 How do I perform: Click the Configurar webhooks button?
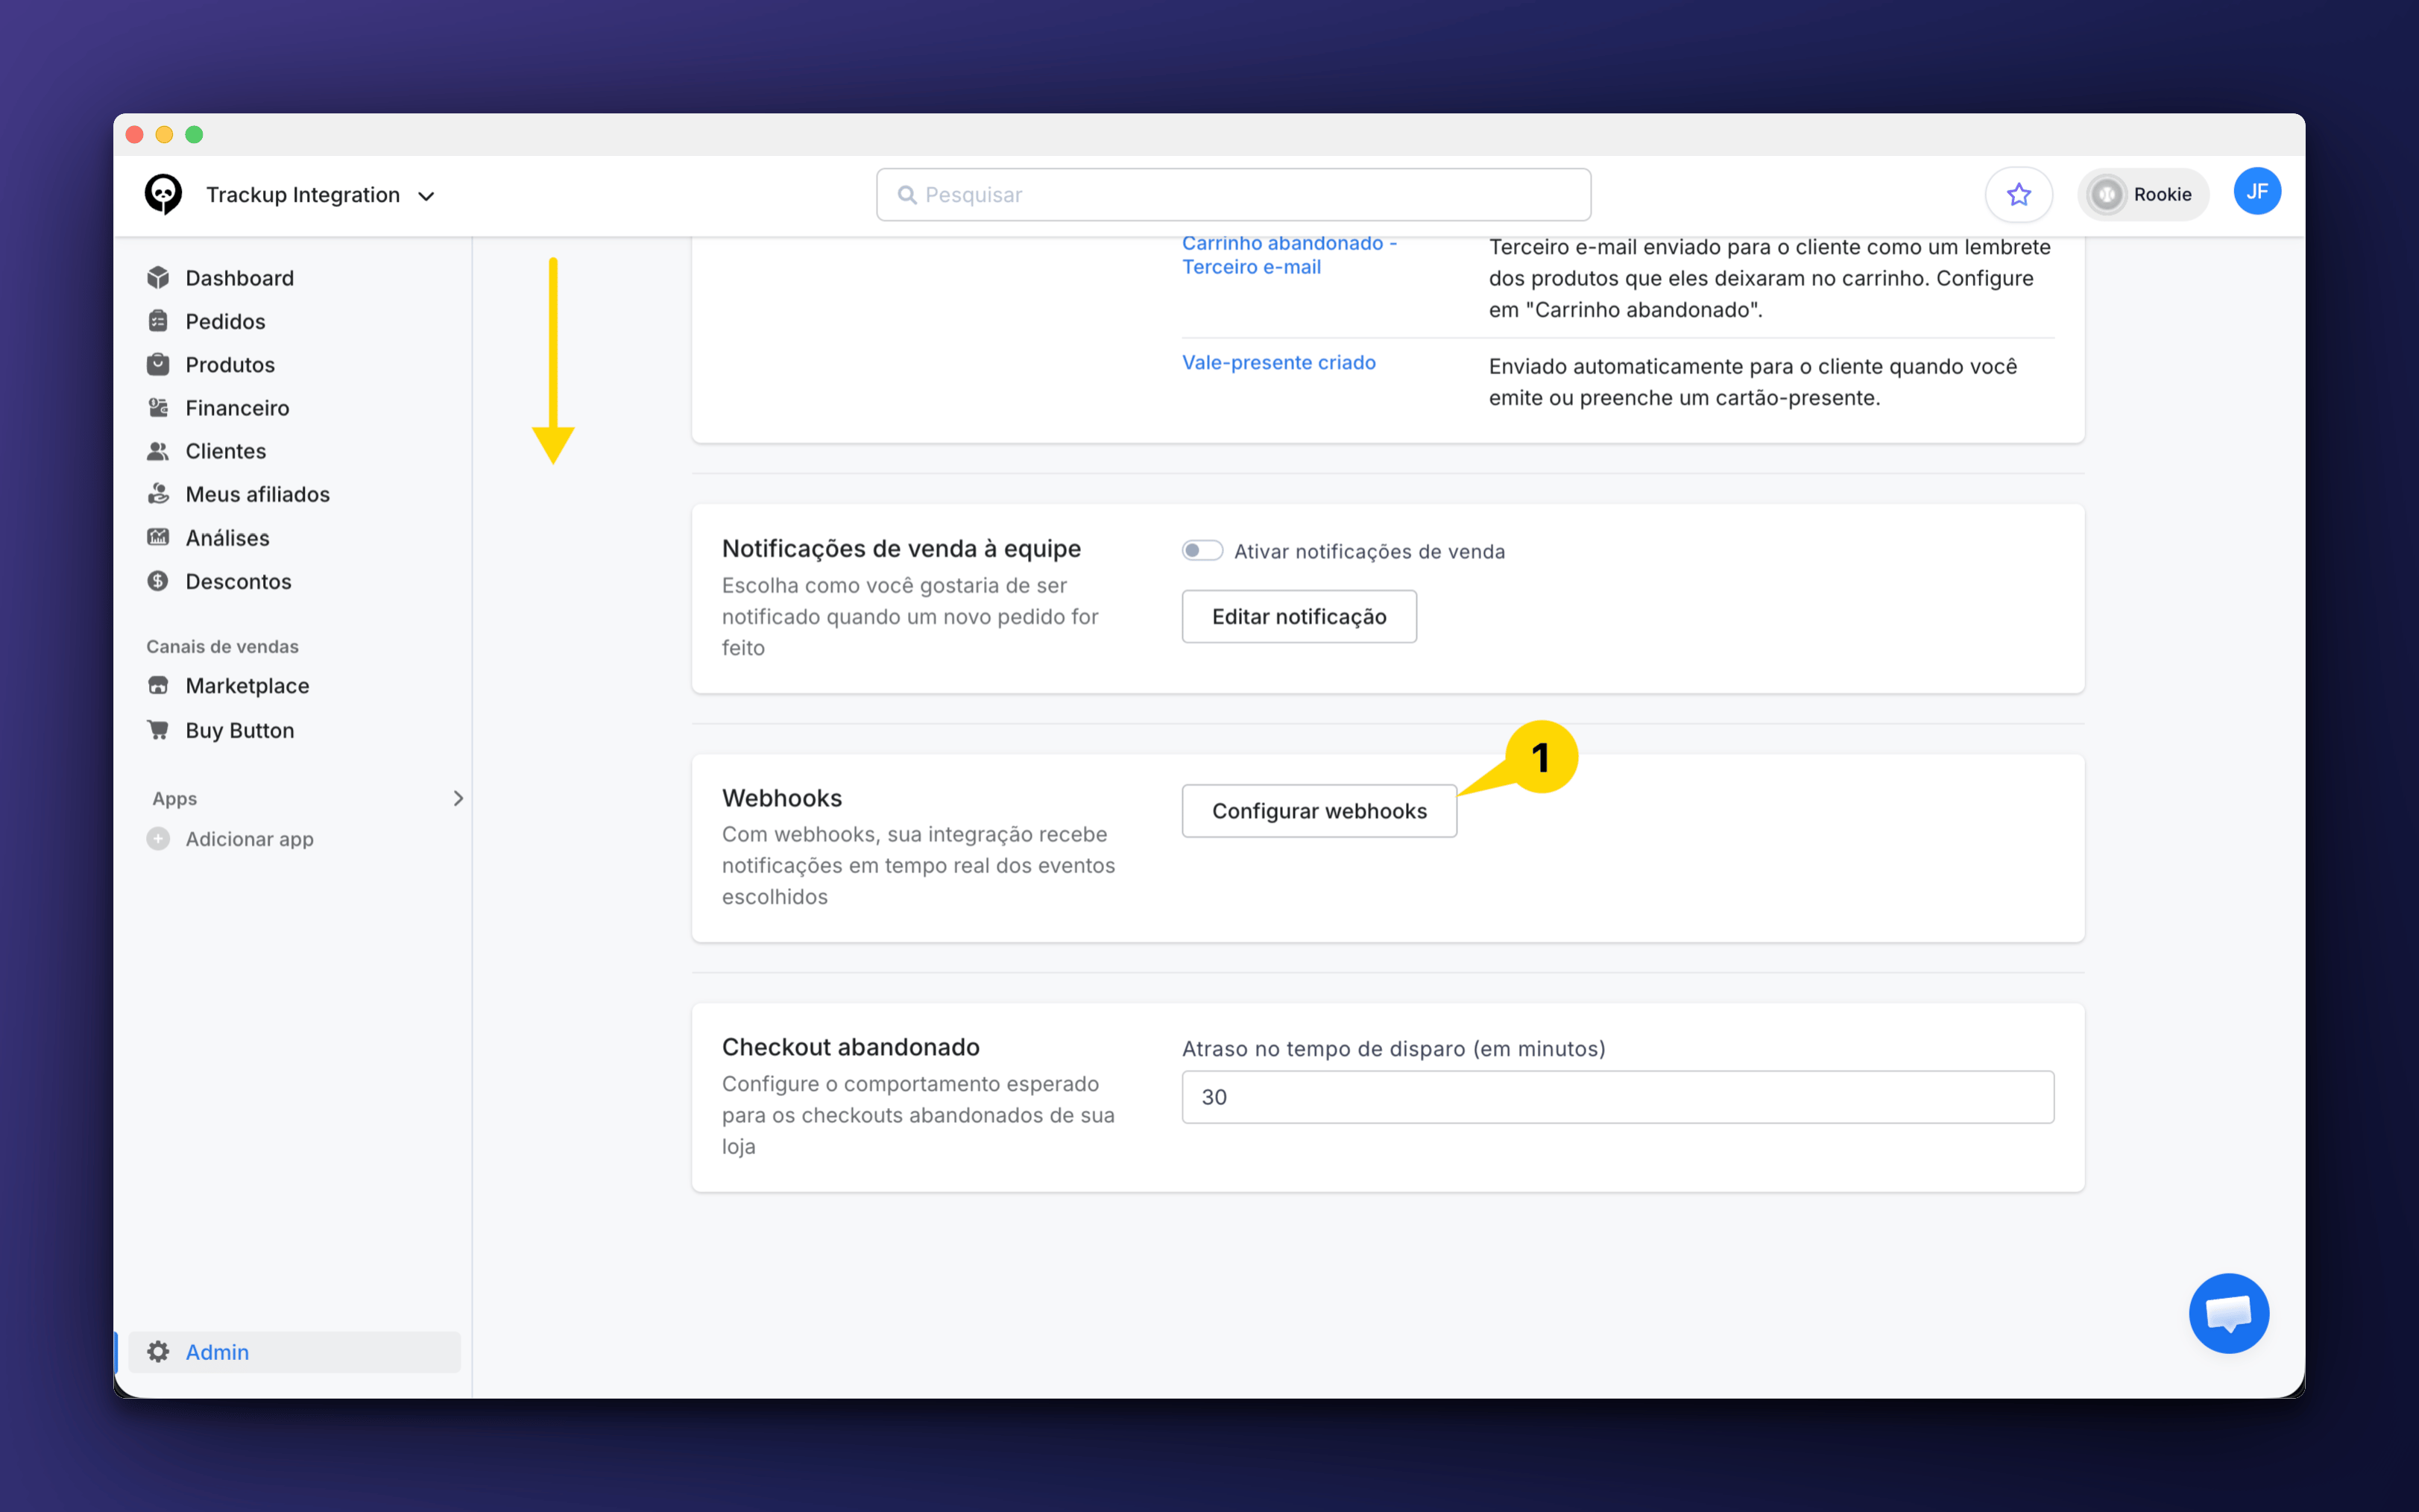1319,811
